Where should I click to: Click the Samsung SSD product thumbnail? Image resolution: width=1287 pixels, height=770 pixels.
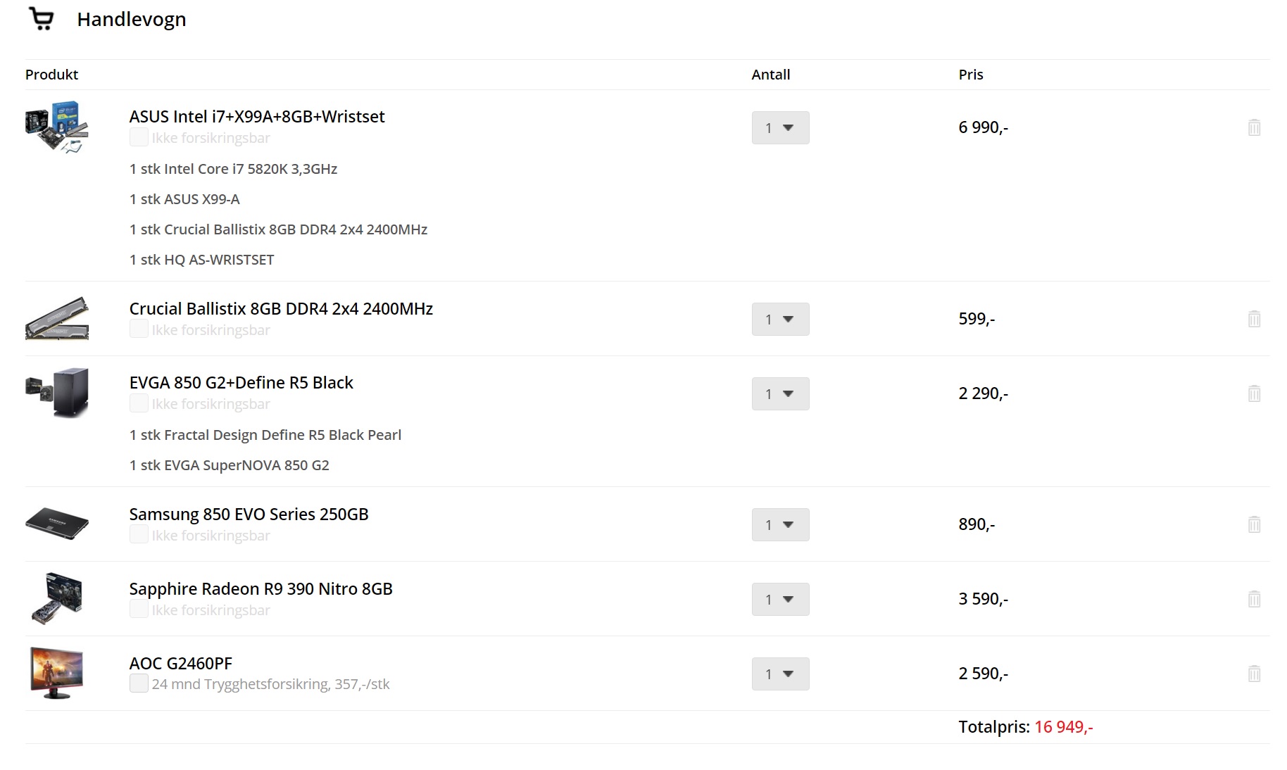(57, 524)
